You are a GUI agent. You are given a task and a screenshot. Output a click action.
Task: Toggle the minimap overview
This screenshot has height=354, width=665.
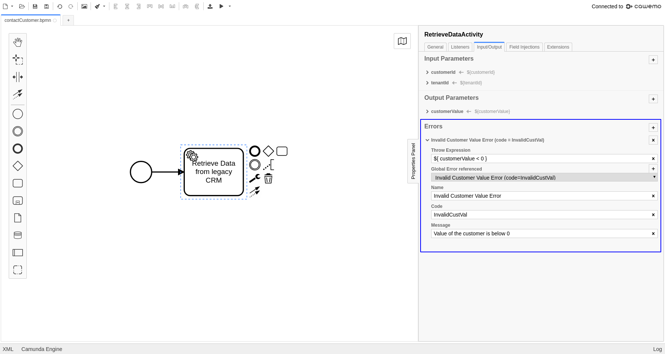click(402, 41)
